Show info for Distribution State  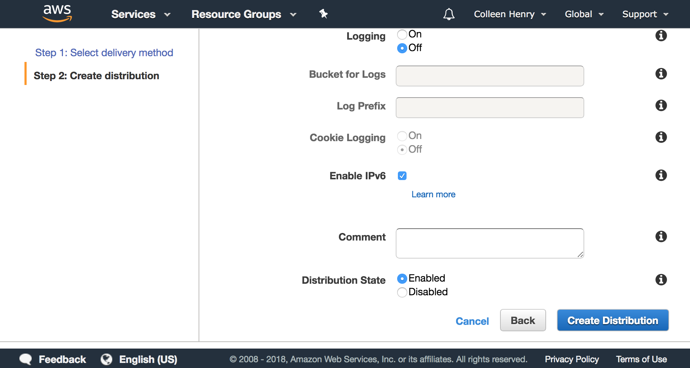tap(661, 280)
